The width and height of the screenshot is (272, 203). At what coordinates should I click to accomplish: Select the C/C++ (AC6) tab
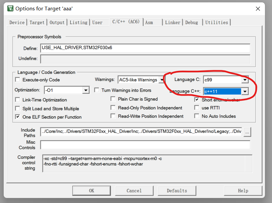coord(126,22)
